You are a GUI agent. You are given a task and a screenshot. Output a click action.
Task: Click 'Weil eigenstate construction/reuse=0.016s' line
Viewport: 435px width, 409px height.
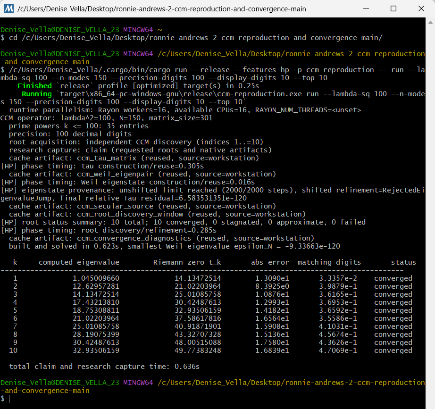(x=127, y=182)
